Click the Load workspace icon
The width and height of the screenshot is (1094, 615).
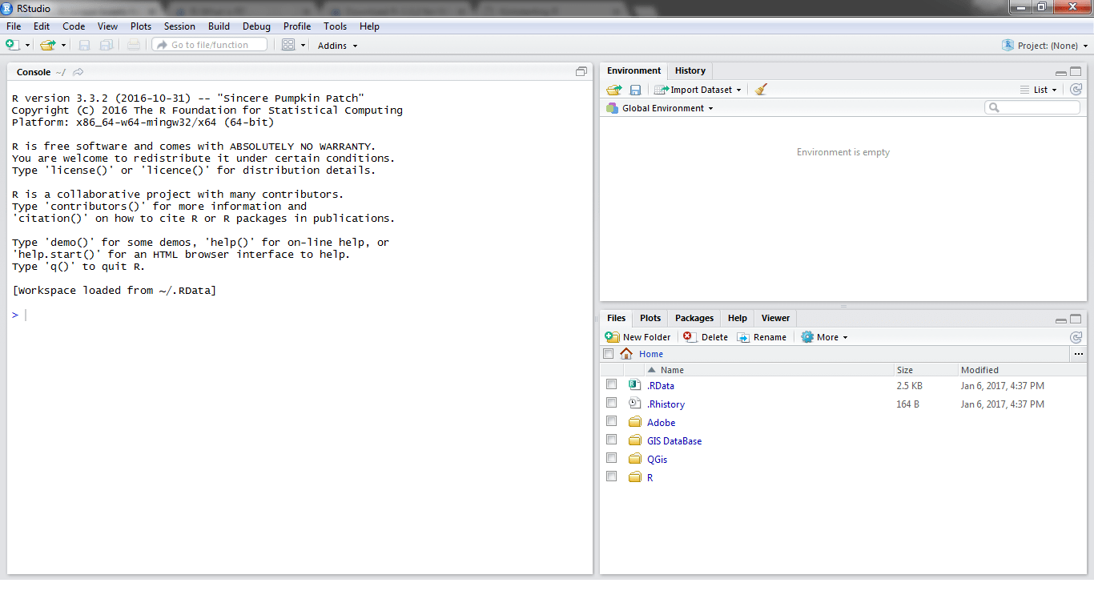click(x=614, y=90)
